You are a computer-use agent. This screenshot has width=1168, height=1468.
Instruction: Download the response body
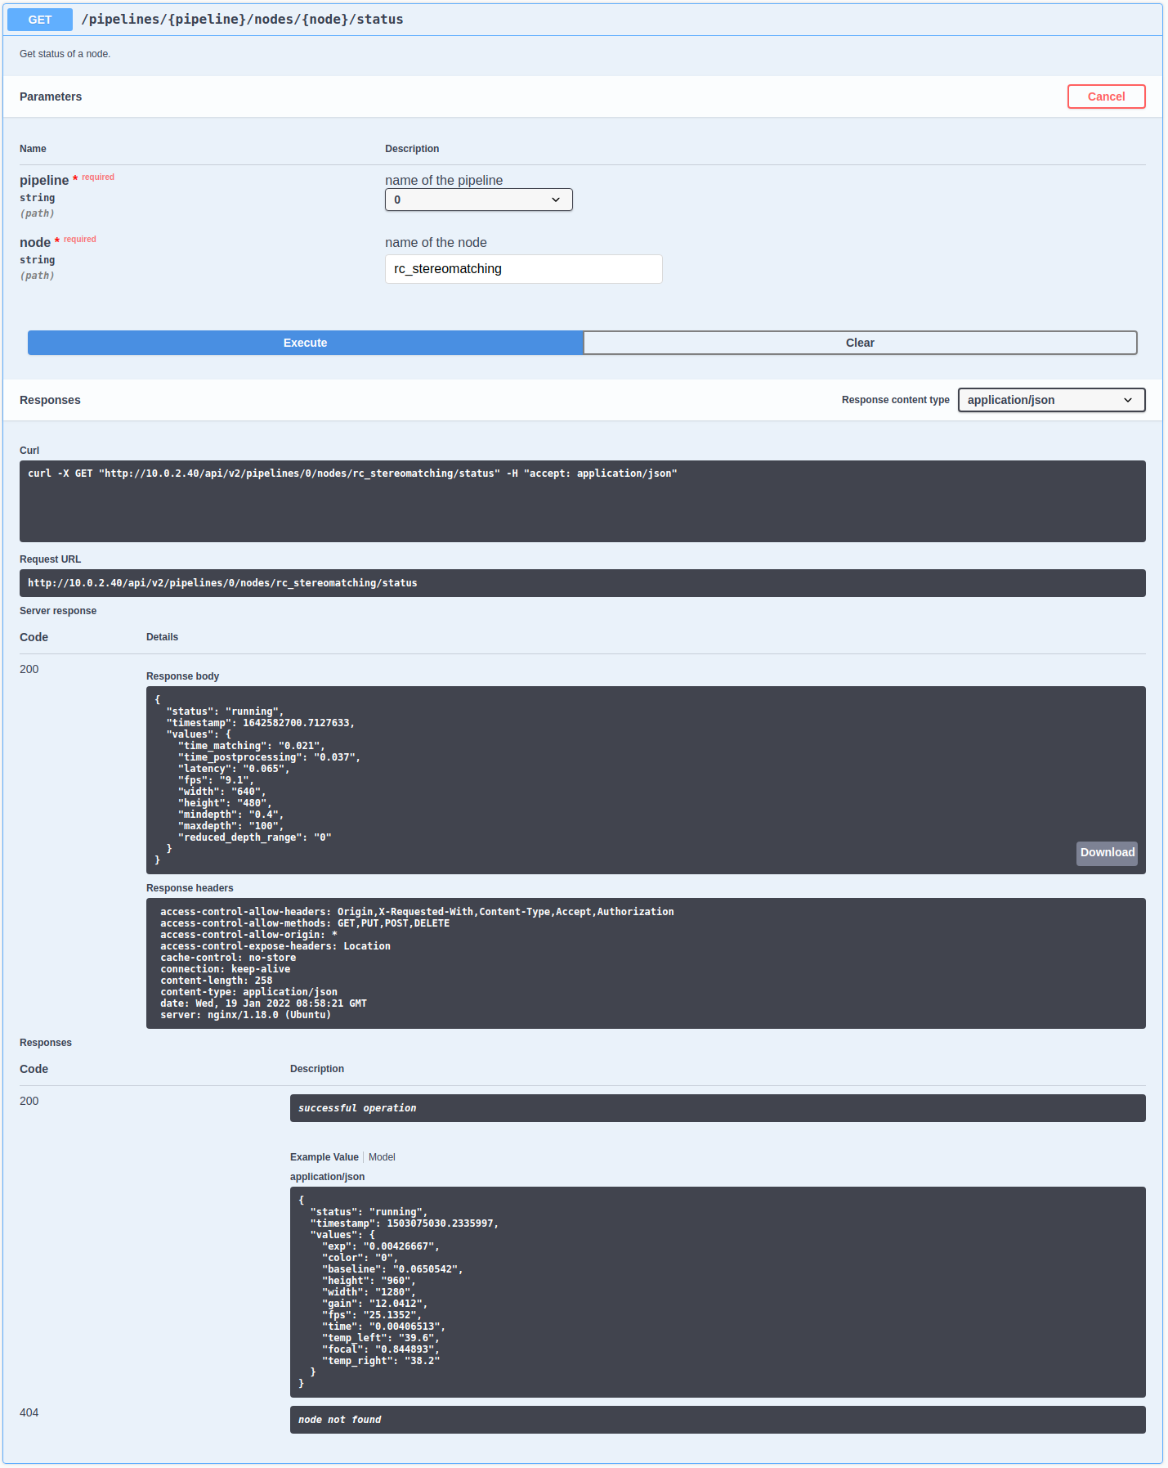[1107, 852]
